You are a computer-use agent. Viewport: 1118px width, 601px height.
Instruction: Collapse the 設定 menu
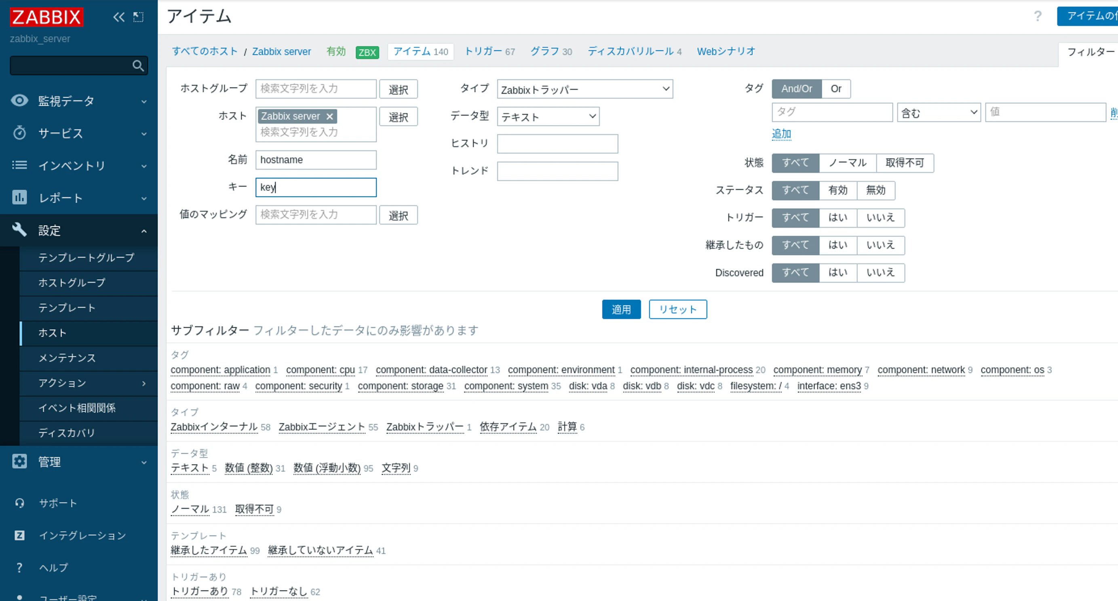click(144, 231)
